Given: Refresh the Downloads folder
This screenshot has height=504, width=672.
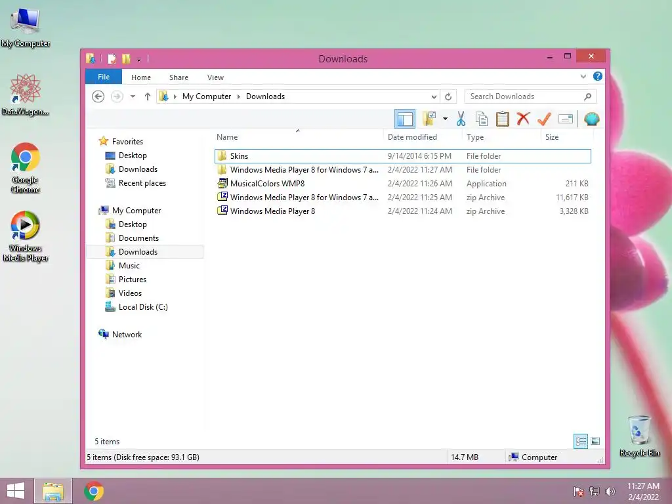Looking at the screenshot, I should click(448, 96).
